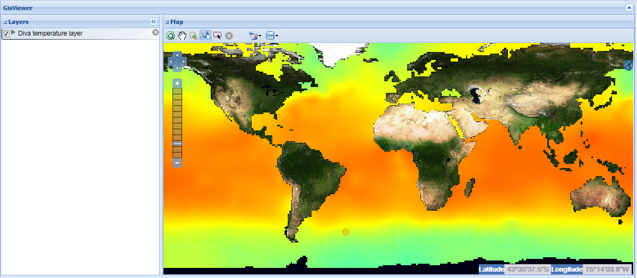This screenshot has height=278, width=637.
Task: Pan the map north
Action: 177,55
